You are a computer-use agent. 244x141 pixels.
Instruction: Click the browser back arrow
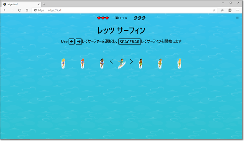click(5, 10)
